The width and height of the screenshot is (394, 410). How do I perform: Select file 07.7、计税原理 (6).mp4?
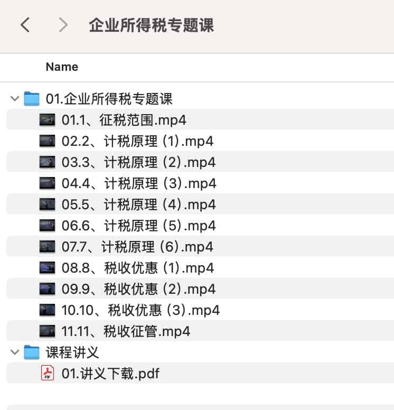[x=137, y=247]
